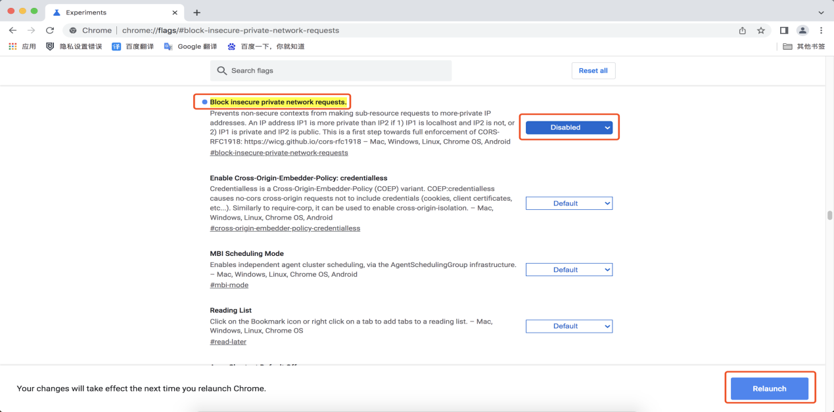
Task: Open the 隐私设置错误 bookmark
Action: coord(74,47)
